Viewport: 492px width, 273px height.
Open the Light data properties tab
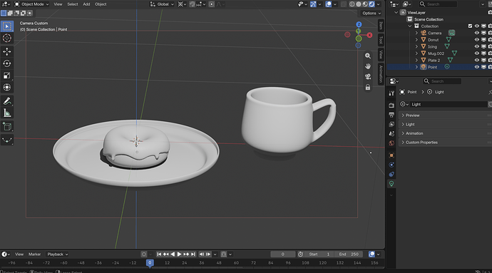click(x=391, y=184)
